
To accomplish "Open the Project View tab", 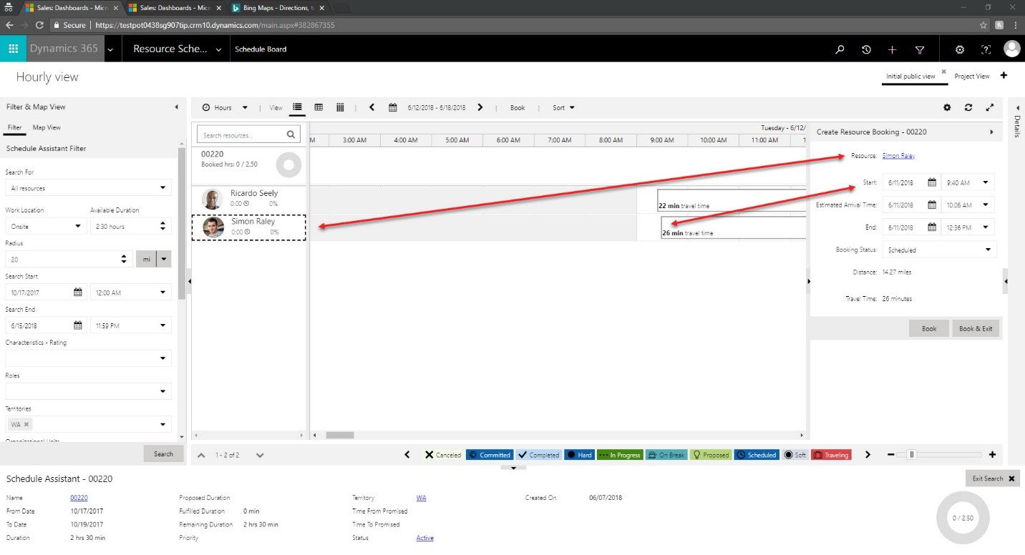I will pos(971,76).
